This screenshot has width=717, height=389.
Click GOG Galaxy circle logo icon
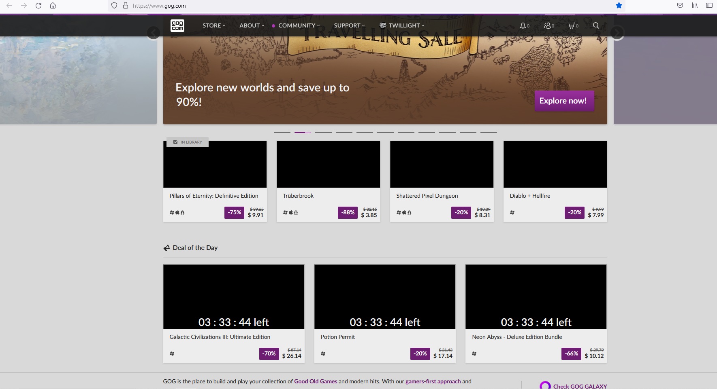[545, 385]
